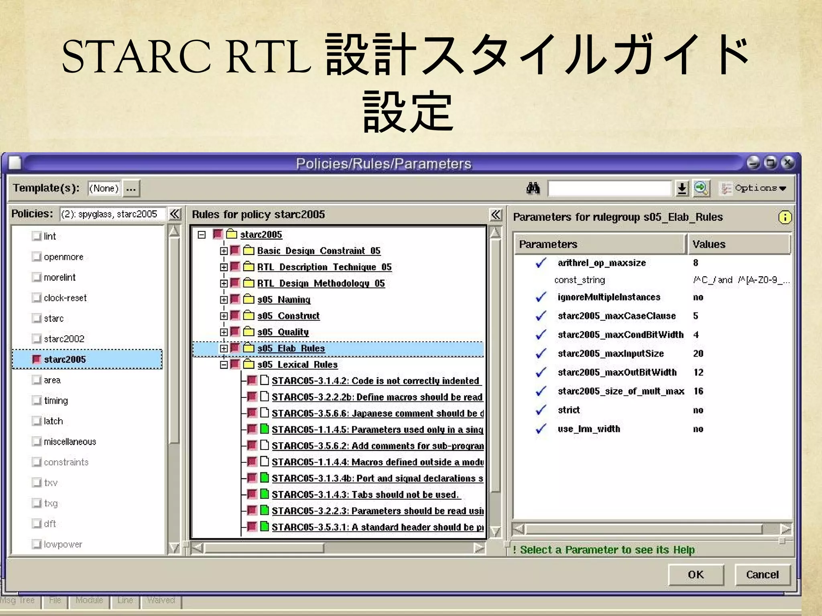Enable the timing policy checkbox
The width and height of the screenshot is (822, 616).
37,400
